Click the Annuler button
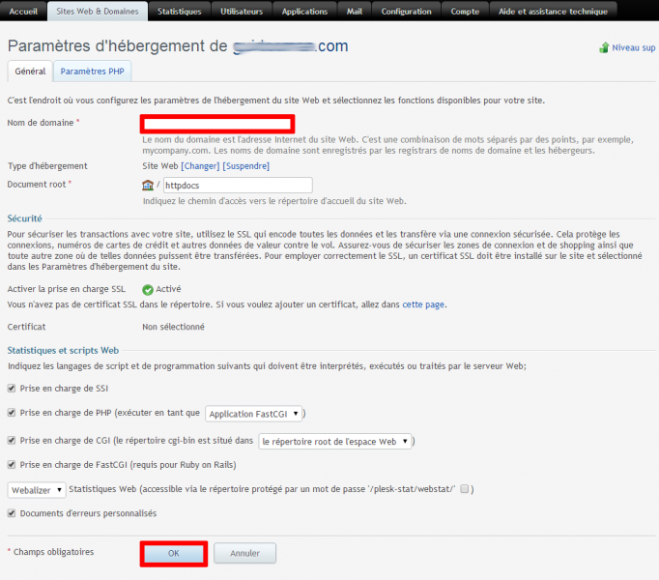Viewport: 659px width, 580px height. tap(244, 553)
